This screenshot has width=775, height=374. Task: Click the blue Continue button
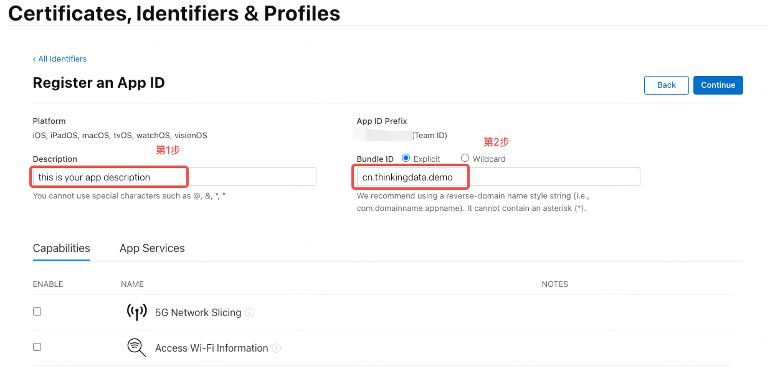click(718, 85)
